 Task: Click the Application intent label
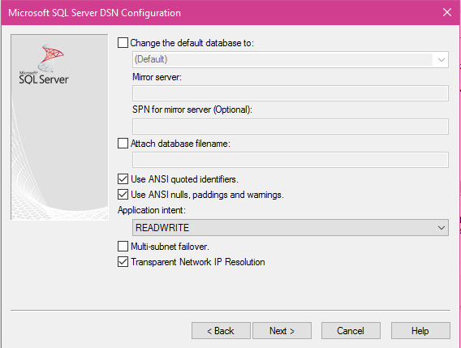click(x=152, y=210)
